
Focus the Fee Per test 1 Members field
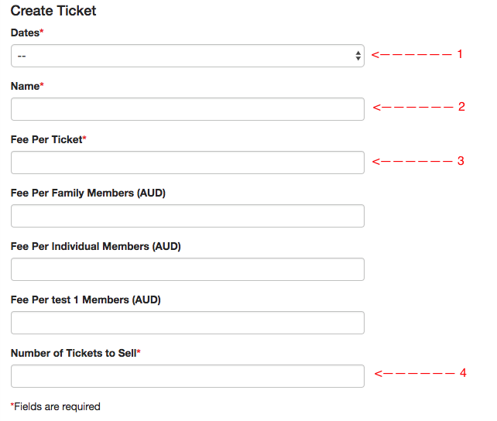(x=187, y=323)
